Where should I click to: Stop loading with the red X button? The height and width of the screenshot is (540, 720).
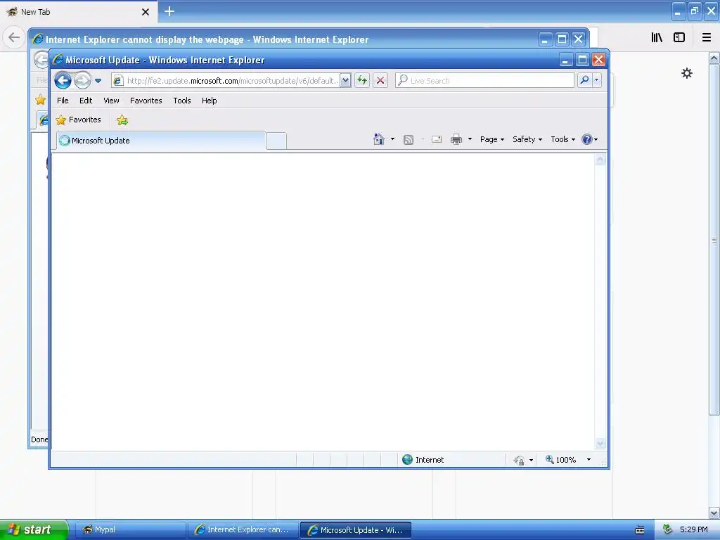click(x=380, y=81)
